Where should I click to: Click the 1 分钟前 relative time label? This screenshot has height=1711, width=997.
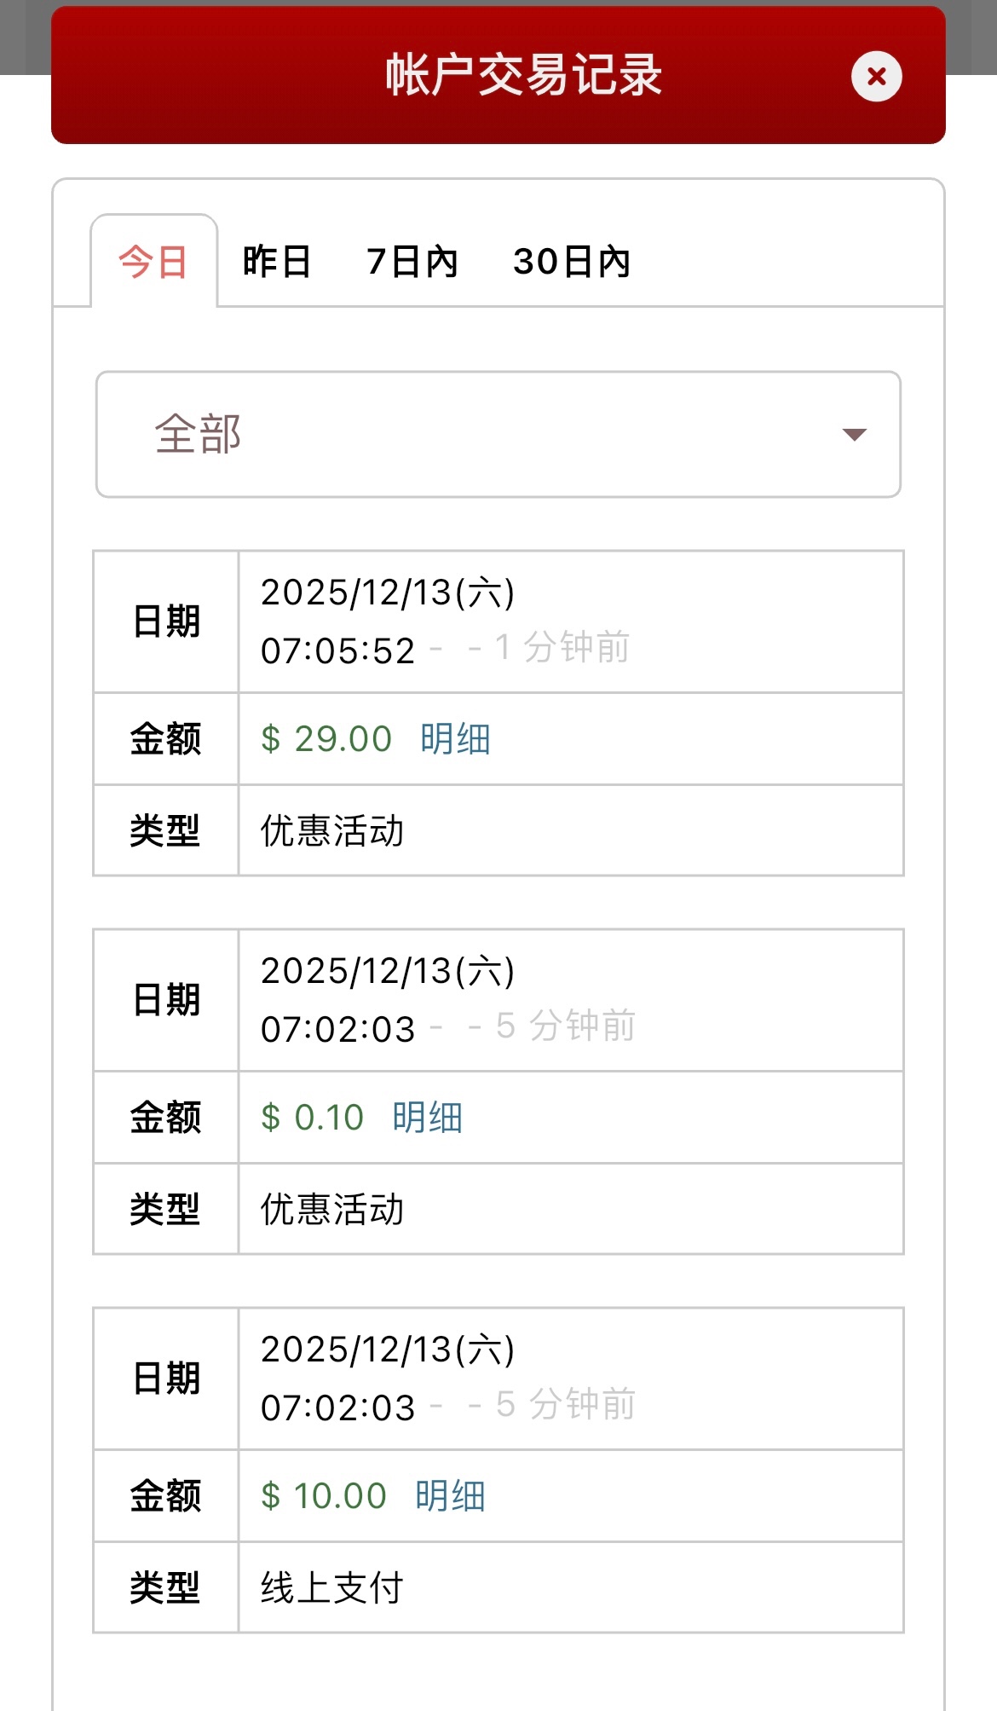tap(562, 648)
